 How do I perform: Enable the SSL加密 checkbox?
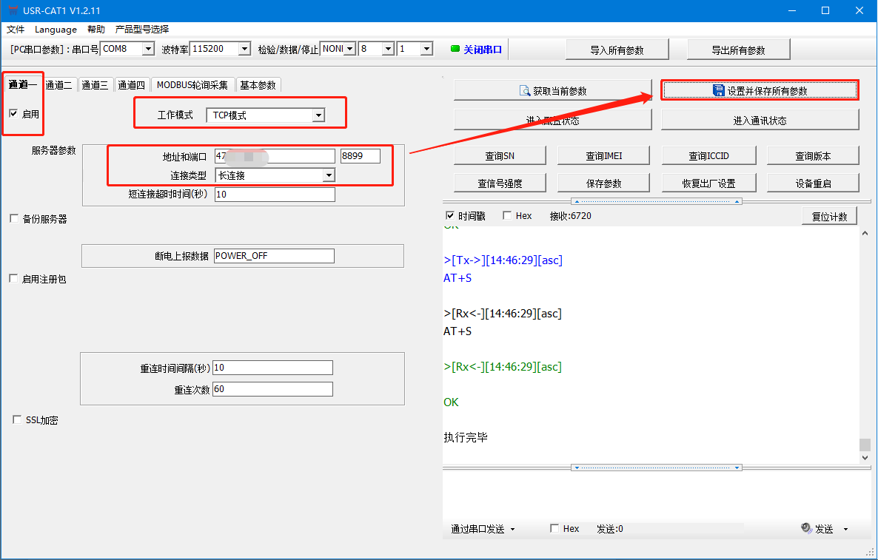click(x=17, y=420)
